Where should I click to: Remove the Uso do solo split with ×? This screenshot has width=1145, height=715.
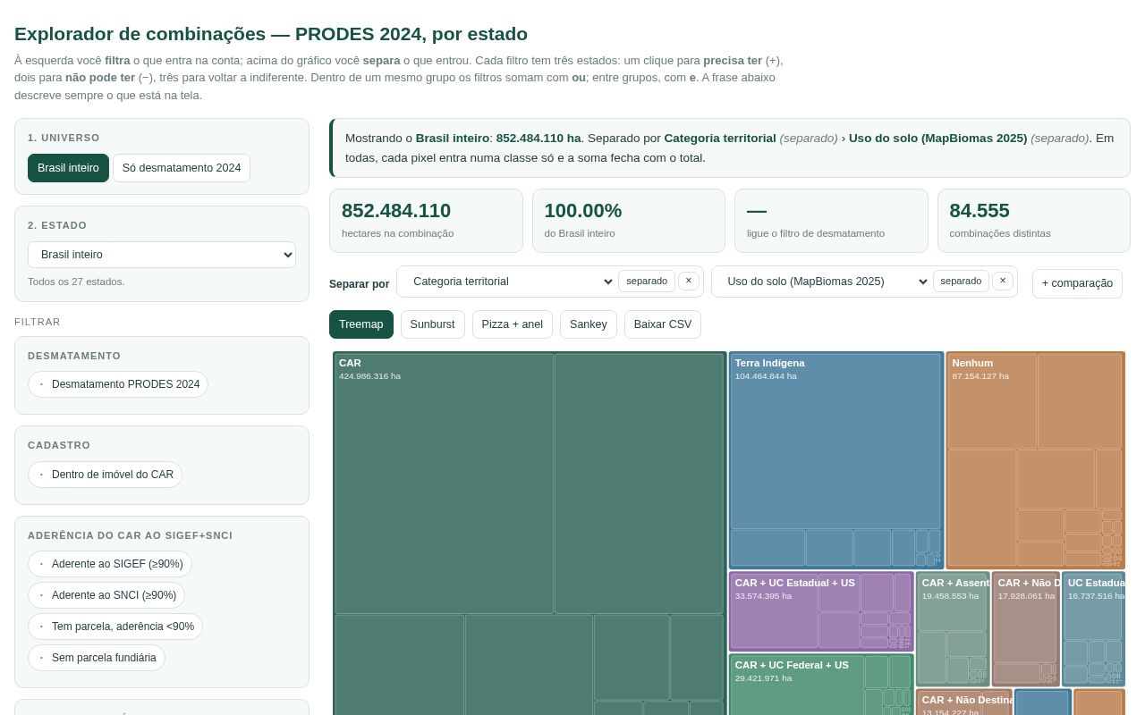(1003, 281)
